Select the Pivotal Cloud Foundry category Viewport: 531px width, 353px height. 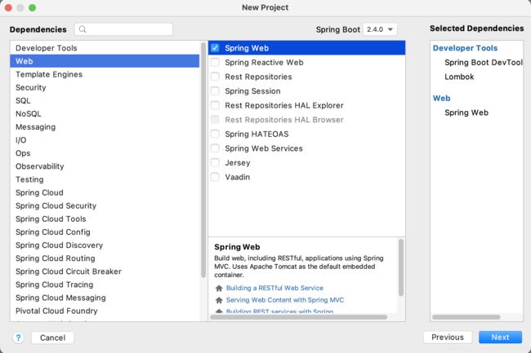pos(105,311)
